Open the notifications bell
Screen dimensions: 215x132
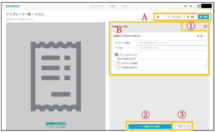coord(191,6)
